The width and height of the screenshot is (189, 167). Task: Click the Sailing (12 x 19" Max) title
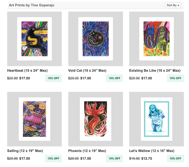tap(25, 151)
